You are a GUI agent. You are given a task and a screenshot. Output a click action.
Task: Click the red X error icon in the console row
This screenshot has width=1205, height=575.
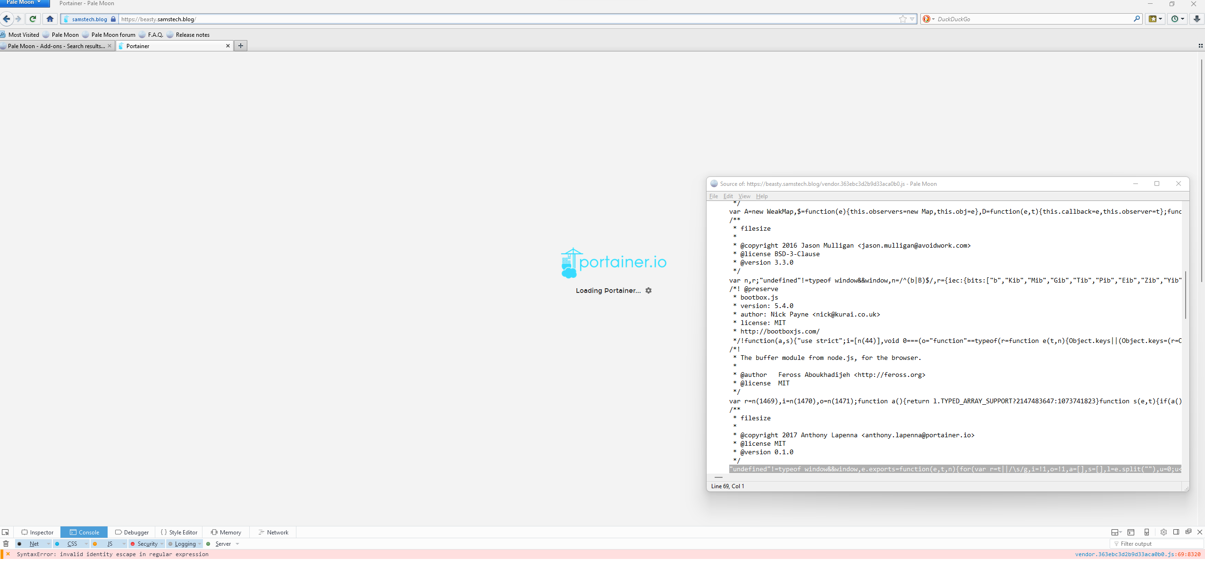coord(8,554)
